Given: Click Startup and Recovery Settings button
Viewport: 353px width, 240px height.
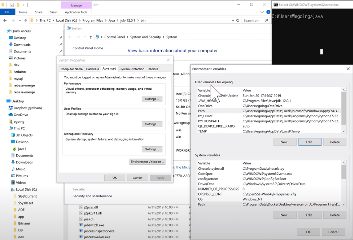Looking at the screenshot, I should pos(152,149).
